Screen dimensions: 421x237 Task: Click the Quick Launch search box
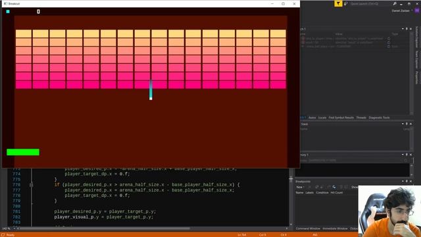coord(370,4)
